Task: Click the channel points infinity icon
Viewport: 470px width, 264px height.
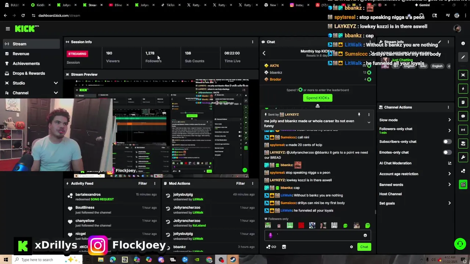Action: tap(271, 247)
